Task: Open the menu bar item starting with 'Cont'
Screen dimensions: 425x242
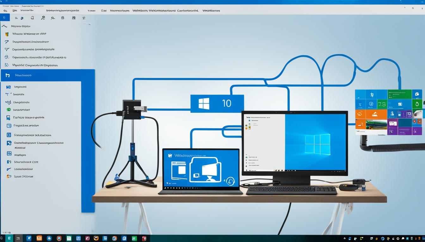Action: click(x=188, y=10)
